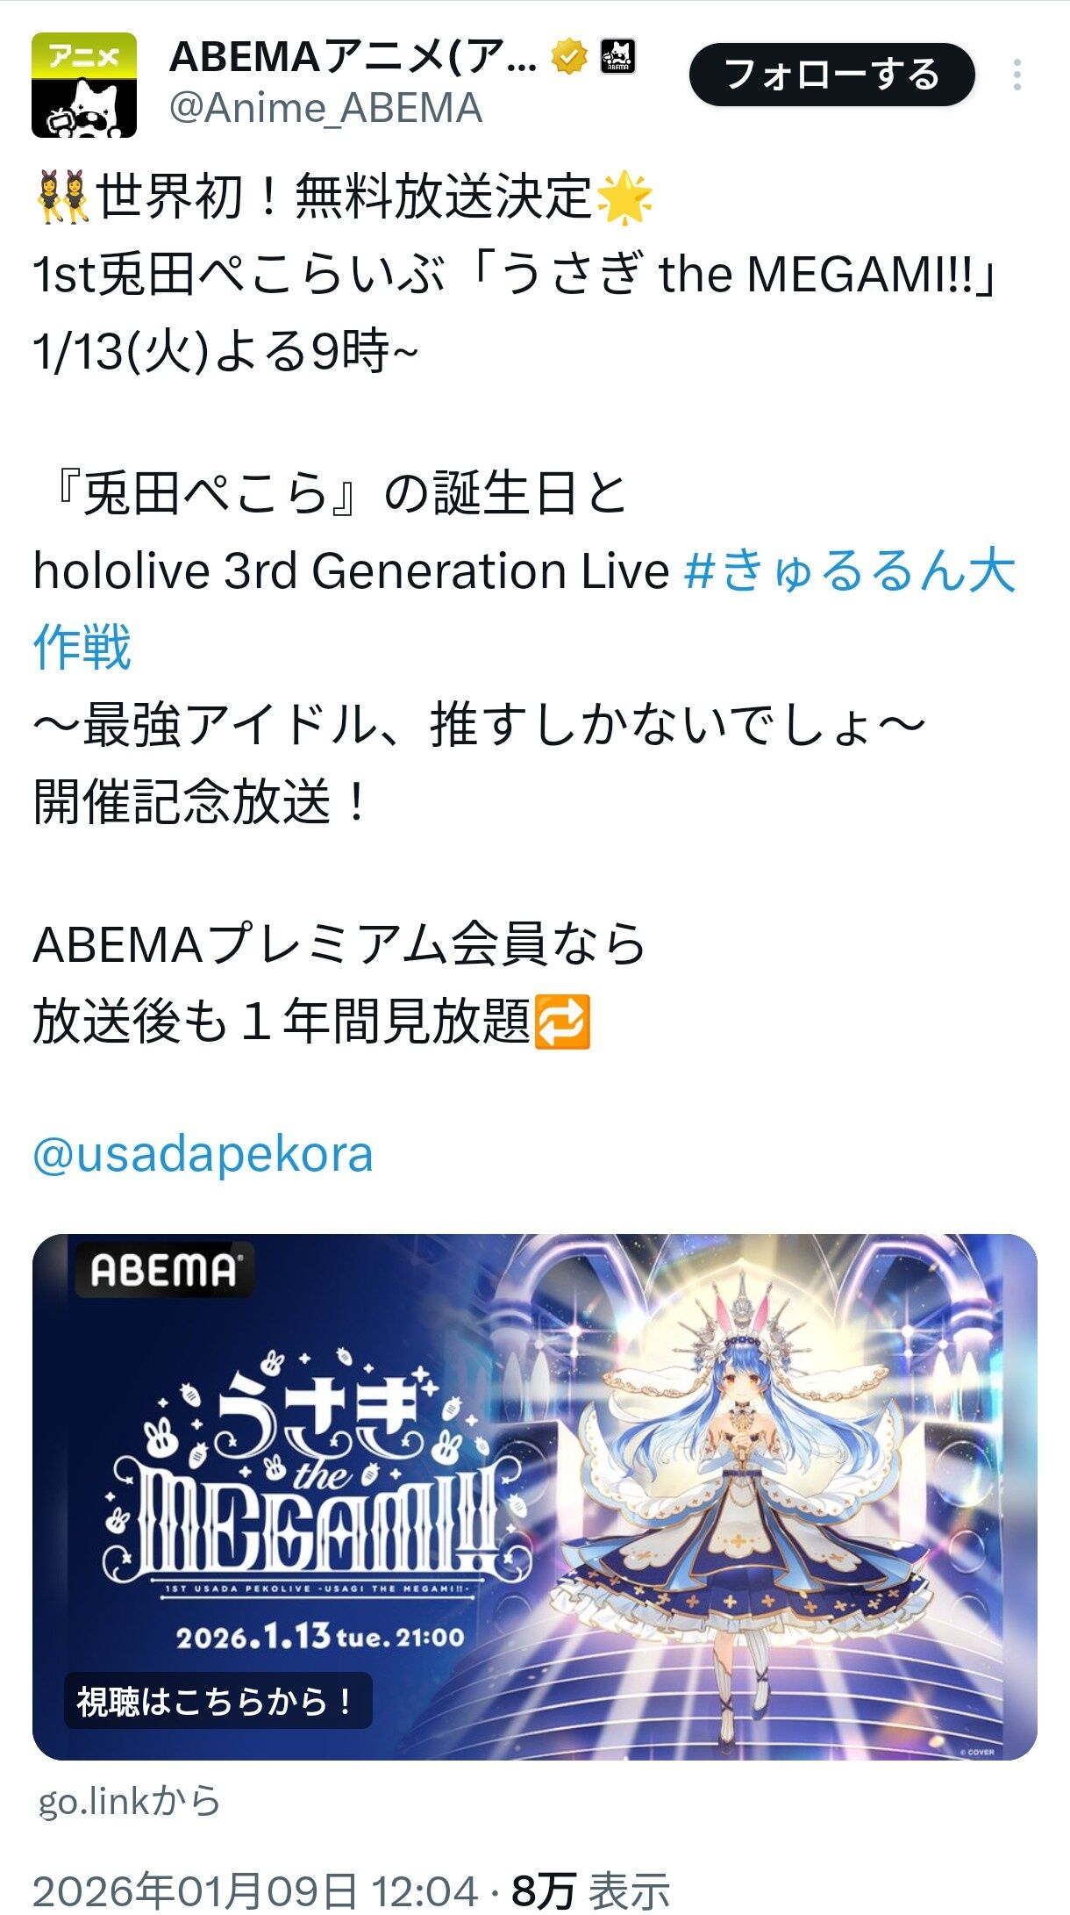
Task: Open the go.linkから source link
Action: pyautogui.click(x=129, y=1802)
